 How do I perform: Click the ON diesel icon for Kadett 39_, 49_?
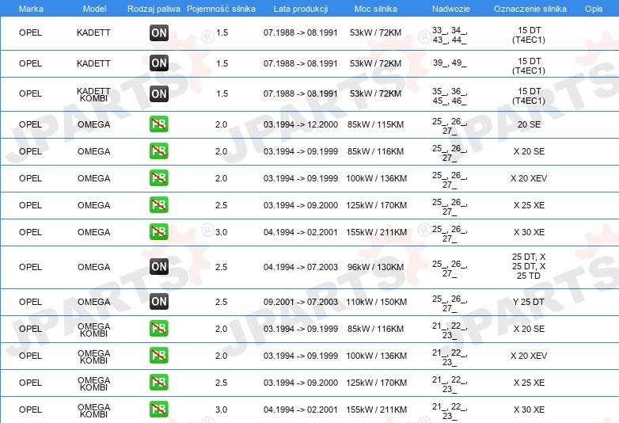click(159, 63)
